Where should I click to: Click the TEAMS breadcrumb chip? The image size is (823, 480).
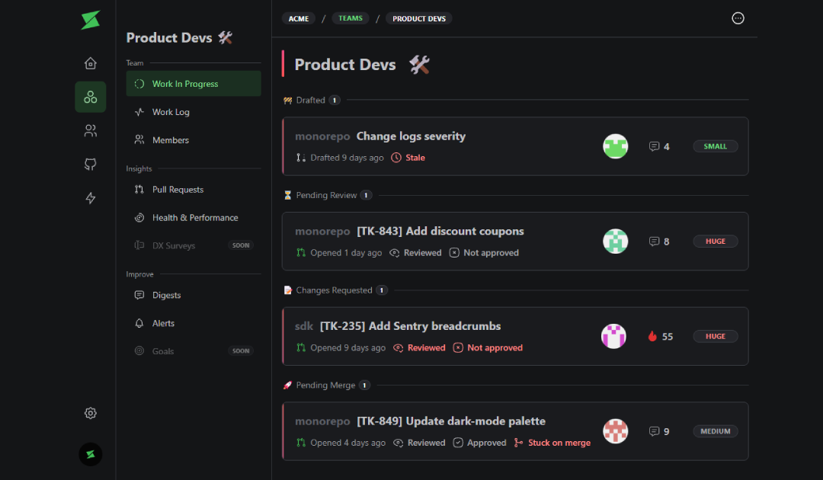[351, 18]
